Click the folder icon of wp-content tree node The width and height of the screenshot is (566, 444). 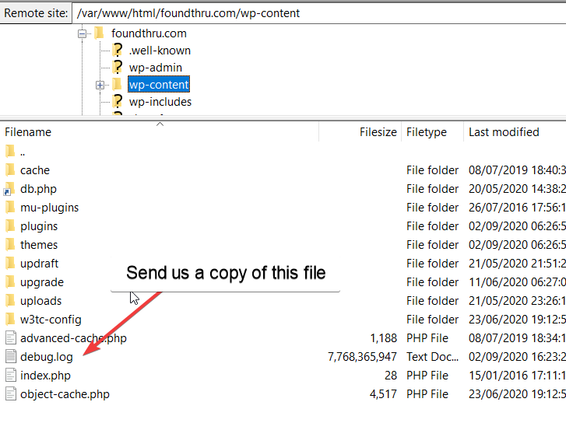pyautogui.click(x=117, y=84)
